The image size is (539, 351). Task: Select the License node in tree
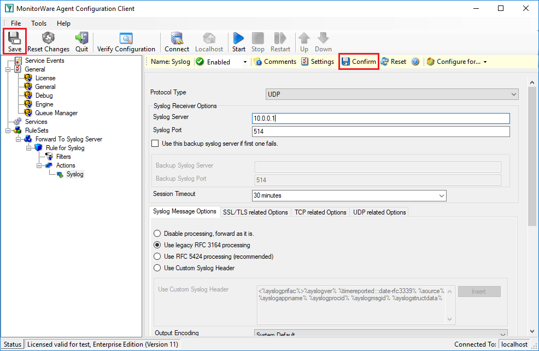(x=45, y=78)
